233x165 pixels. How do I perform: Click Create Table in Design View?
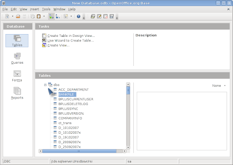click(71, 36)
